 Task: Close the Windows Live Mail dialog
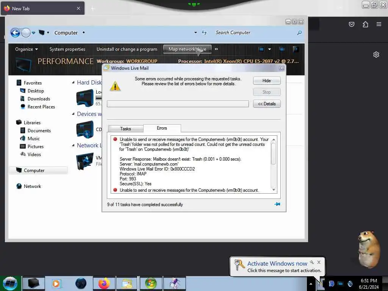(282, 68)
